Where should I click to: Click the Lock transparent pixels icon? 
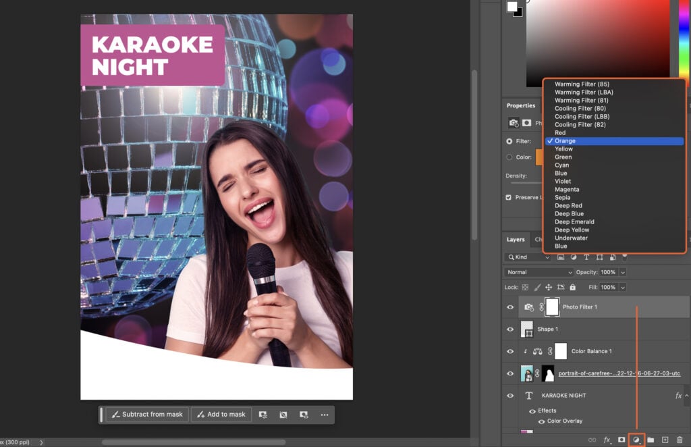coord(525,287)
